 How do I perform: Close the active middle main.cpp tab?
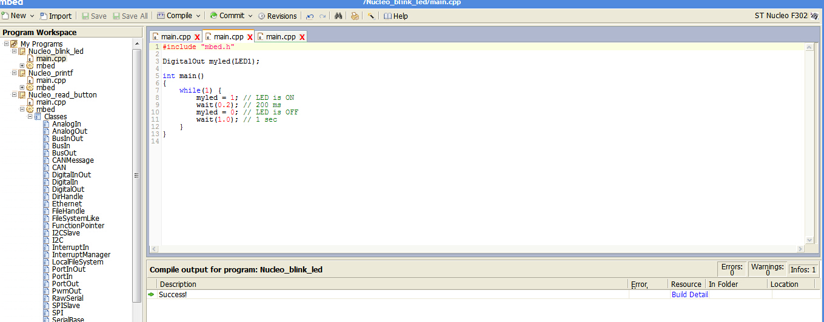250,38
